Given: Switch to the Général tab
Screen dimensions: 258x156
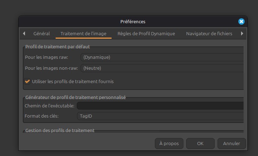Looking at the screenshot, I should point(42,34).
